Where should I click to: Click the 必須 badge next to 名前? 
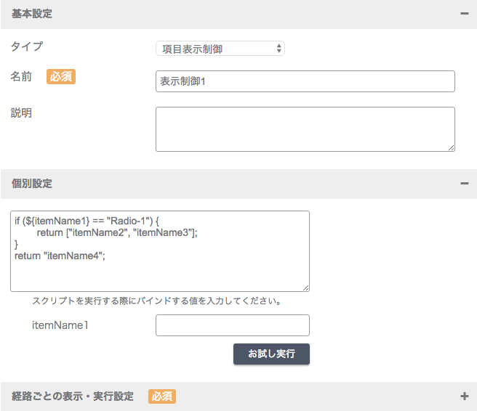coord(61,76)
